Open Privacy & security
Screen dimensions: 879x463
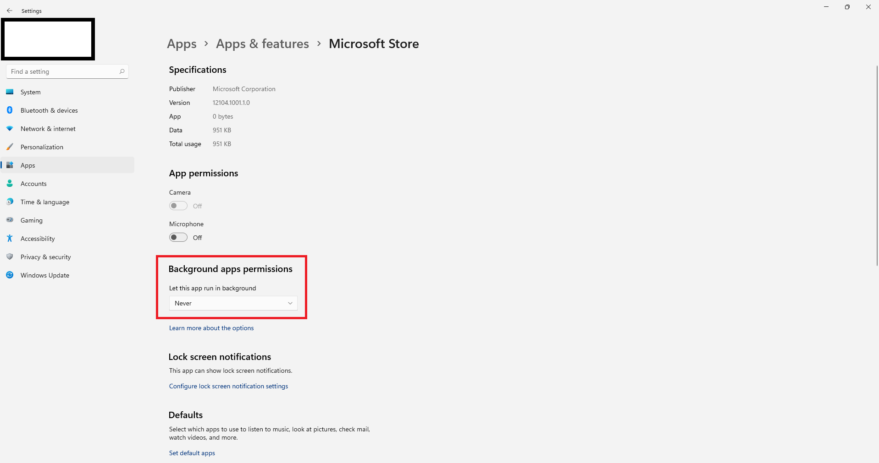(x=68, y=257)
